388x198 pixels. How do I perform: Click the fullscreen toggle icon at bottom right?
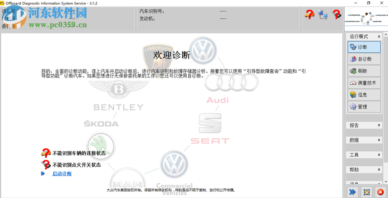[367, 192]
